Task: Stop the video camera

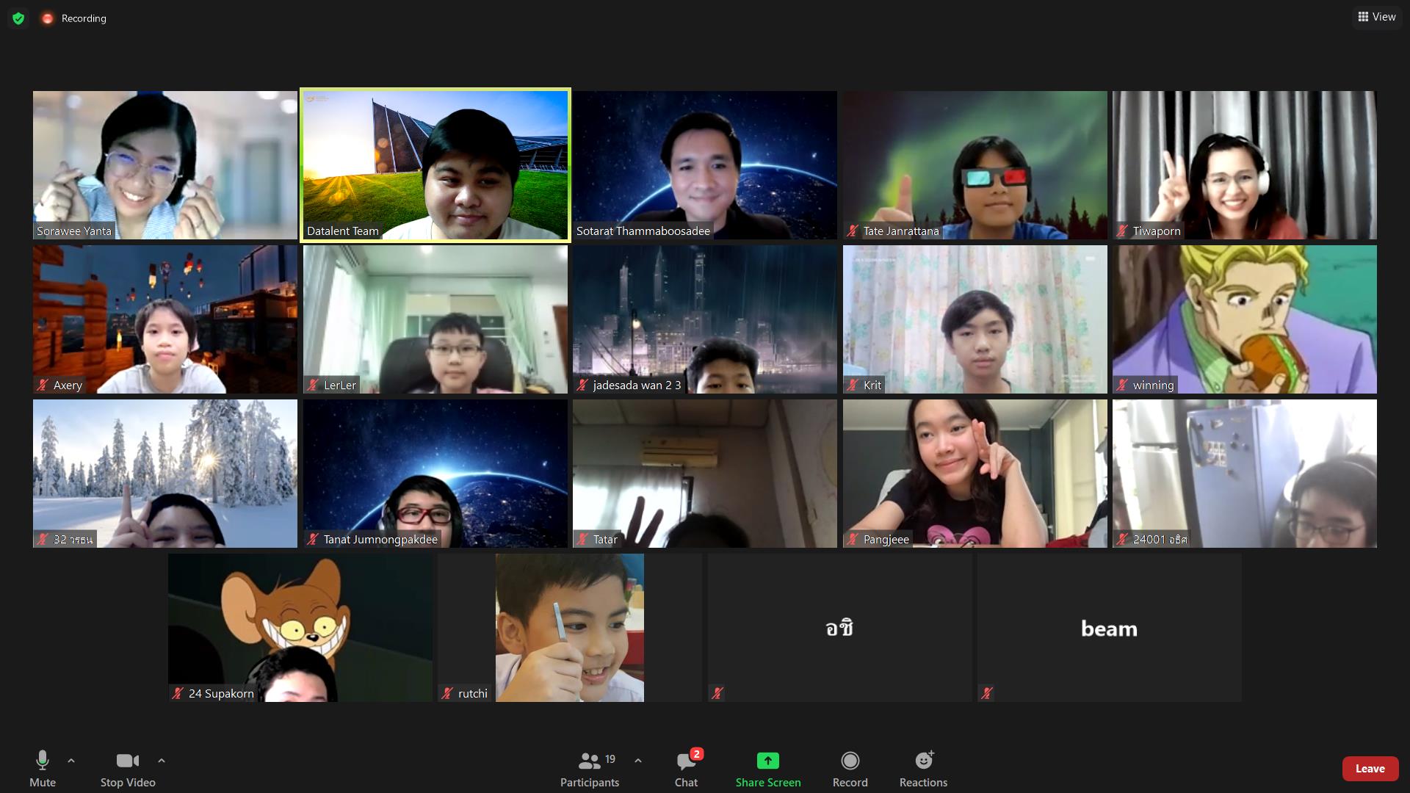Action: click(128, 768)
